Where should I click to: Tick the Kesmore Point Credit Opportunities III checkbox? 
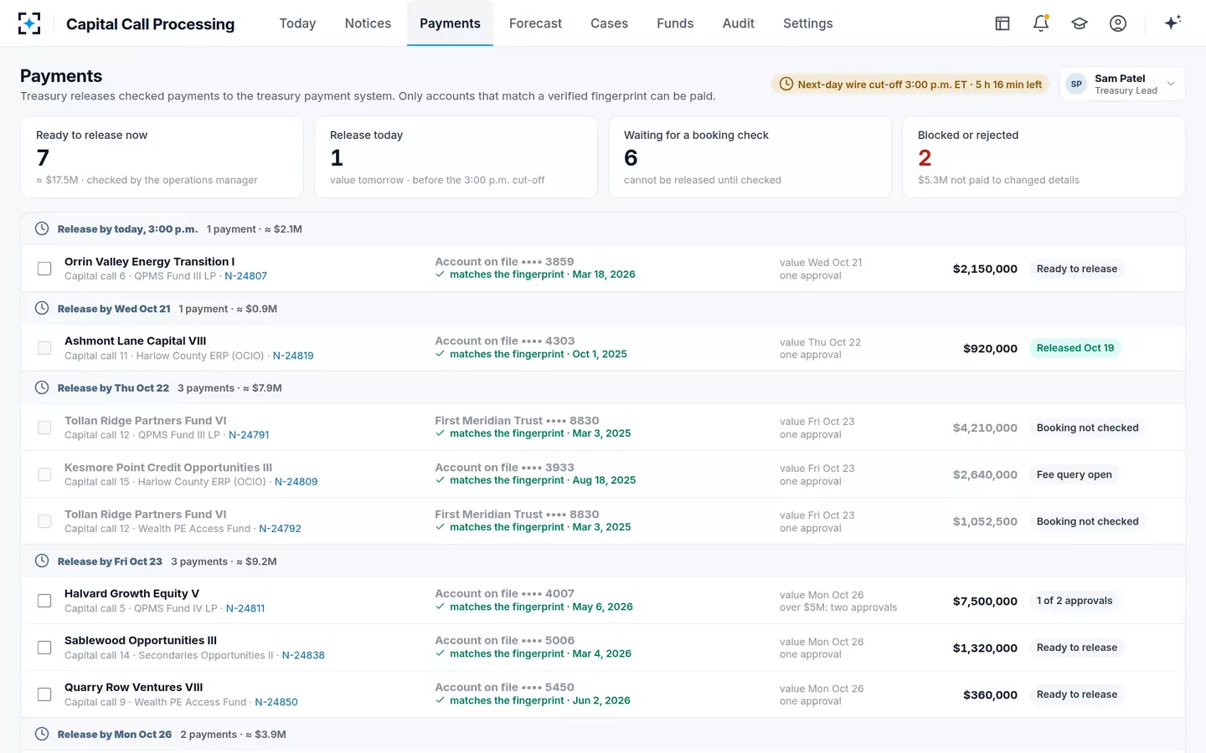(x=44, y=474)
